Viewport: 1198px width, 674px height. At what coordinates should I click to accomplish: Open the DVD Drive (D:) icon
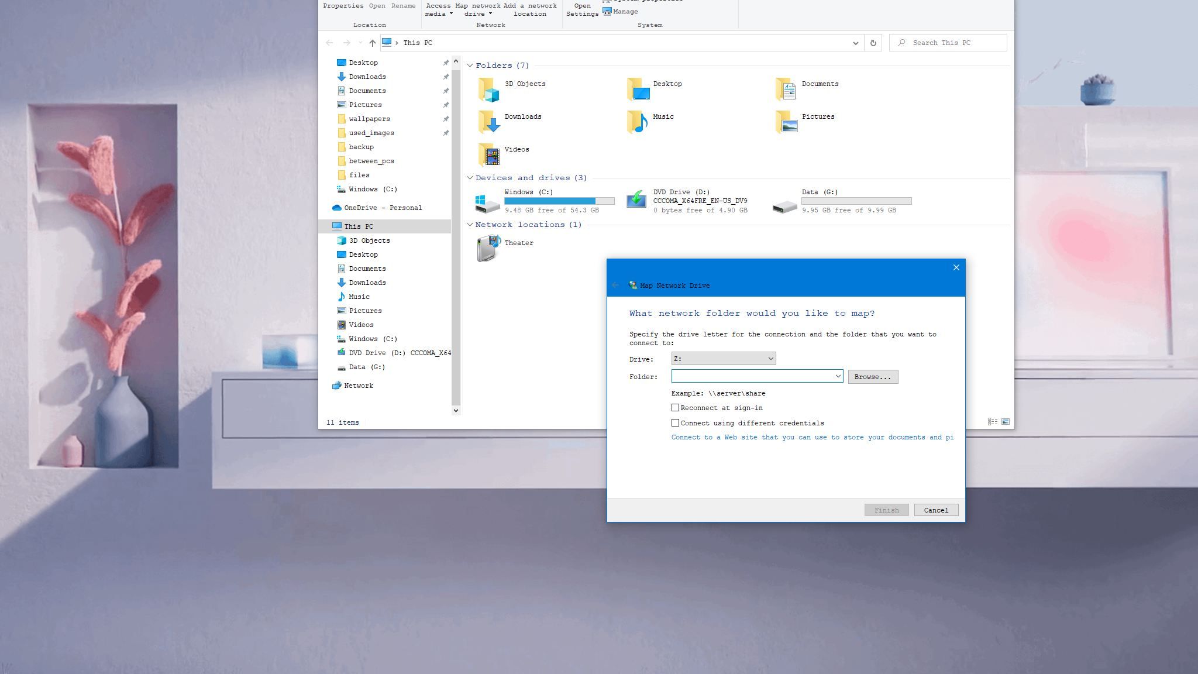tap(636, 201)
